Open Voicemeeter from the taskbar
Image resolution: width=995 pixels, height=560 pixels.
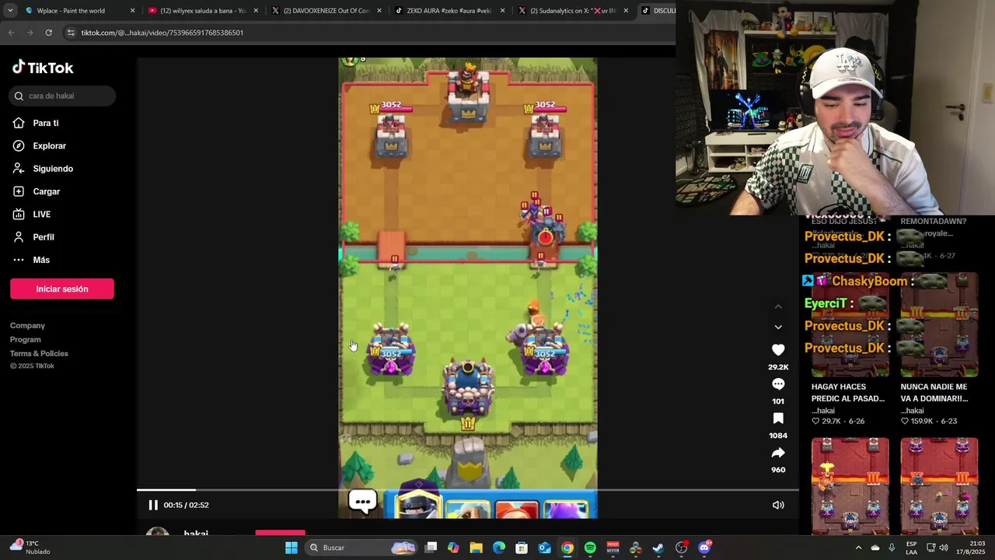[613, 548]
